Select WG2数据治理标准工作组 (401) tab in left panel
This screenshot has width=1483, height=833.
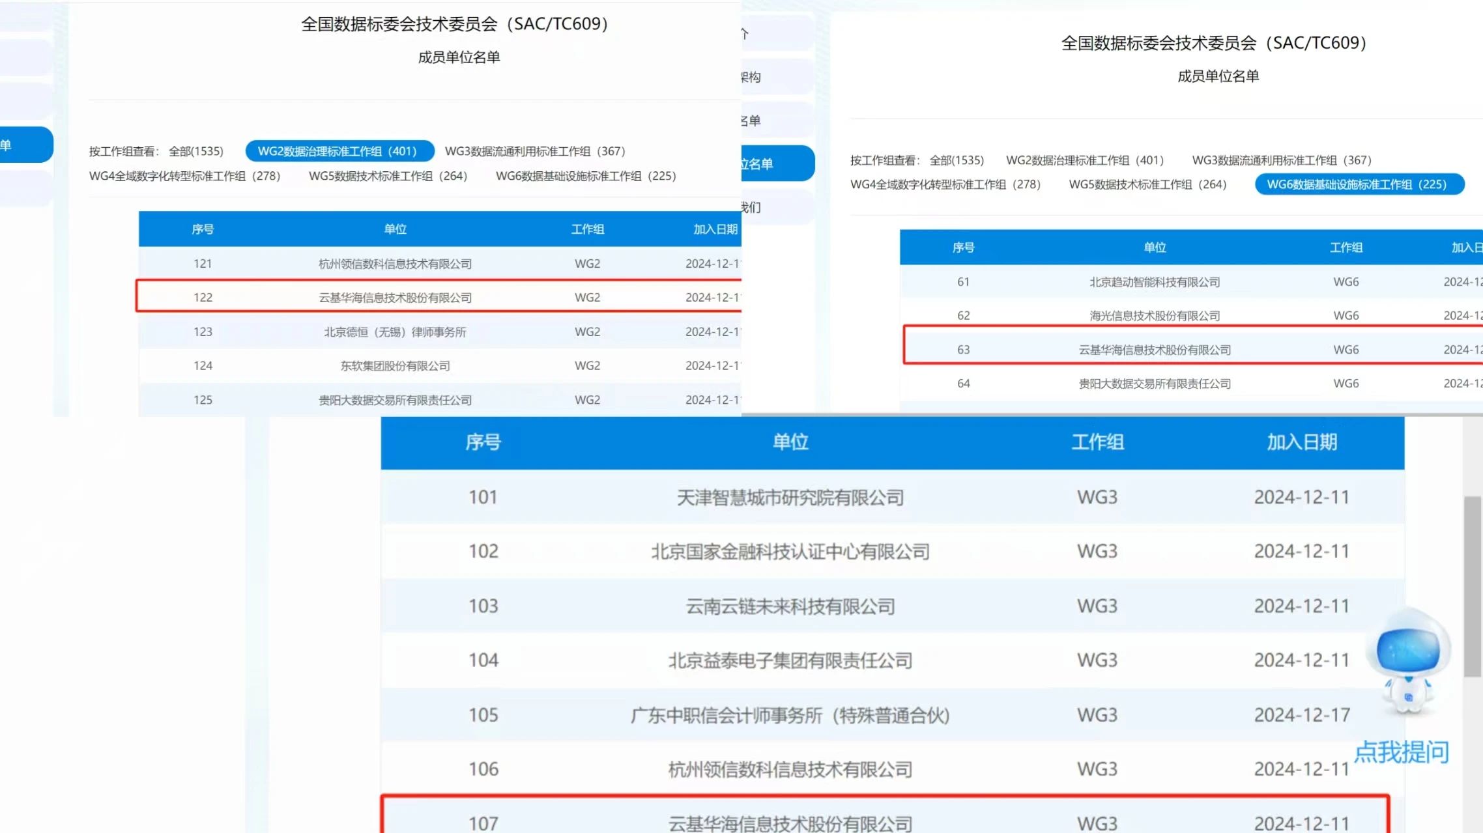[339, 151]
